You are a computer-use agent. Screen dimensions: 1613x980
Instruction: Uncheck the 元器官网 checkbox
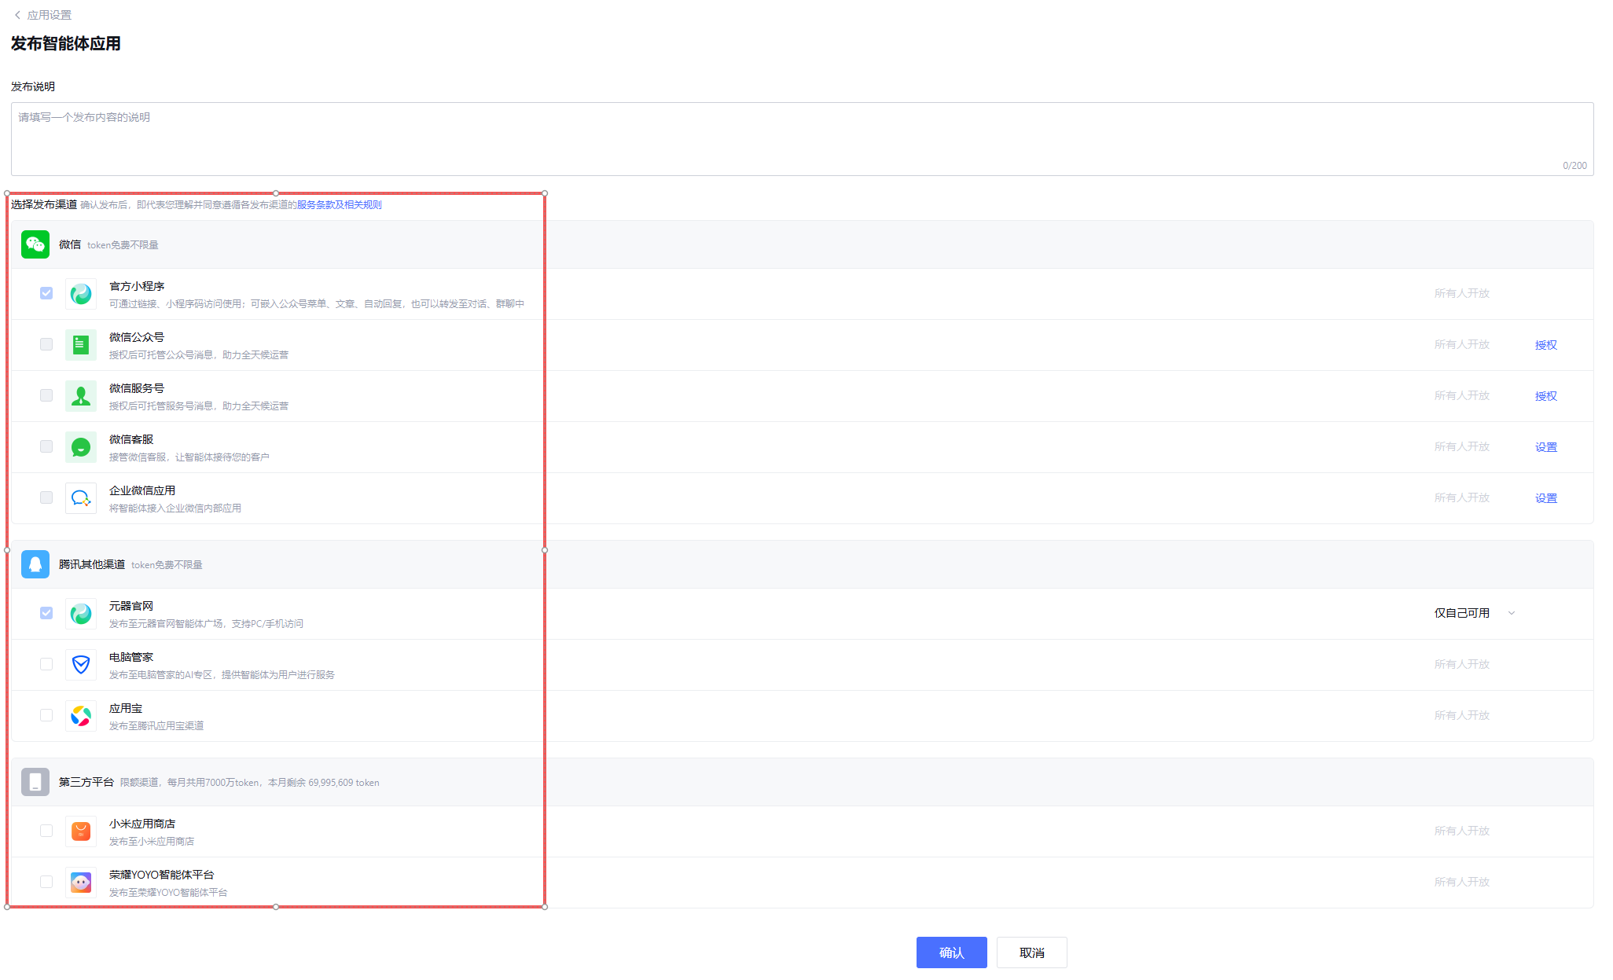pyautogui.click(x=46, y=613)
